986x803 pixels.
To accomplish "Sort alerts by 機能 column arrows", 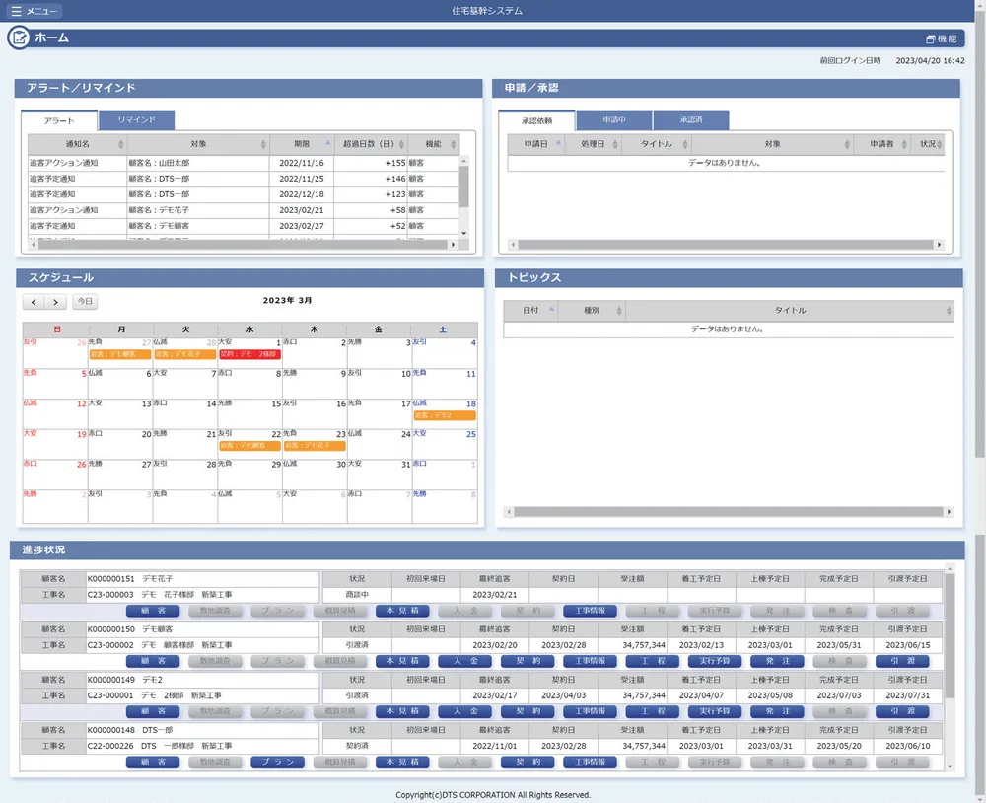I will coord(453,144).
